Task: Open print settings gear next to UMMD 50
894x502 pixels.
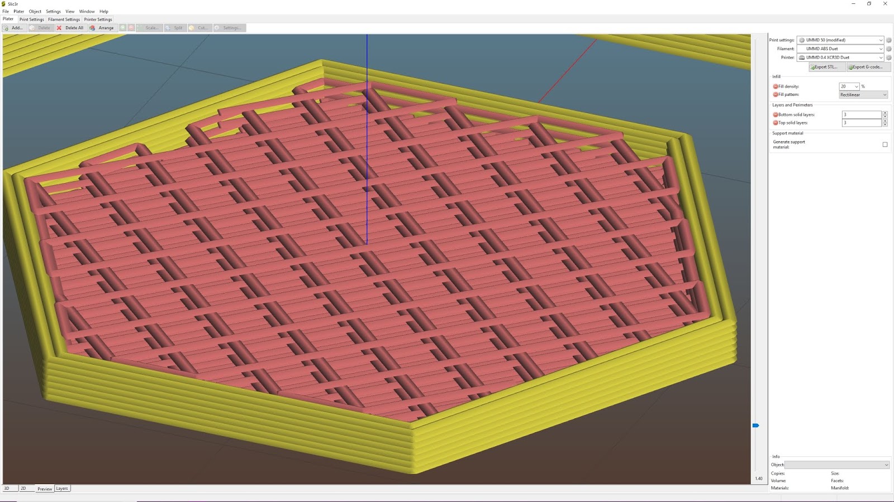Action: tap(888, 40)
